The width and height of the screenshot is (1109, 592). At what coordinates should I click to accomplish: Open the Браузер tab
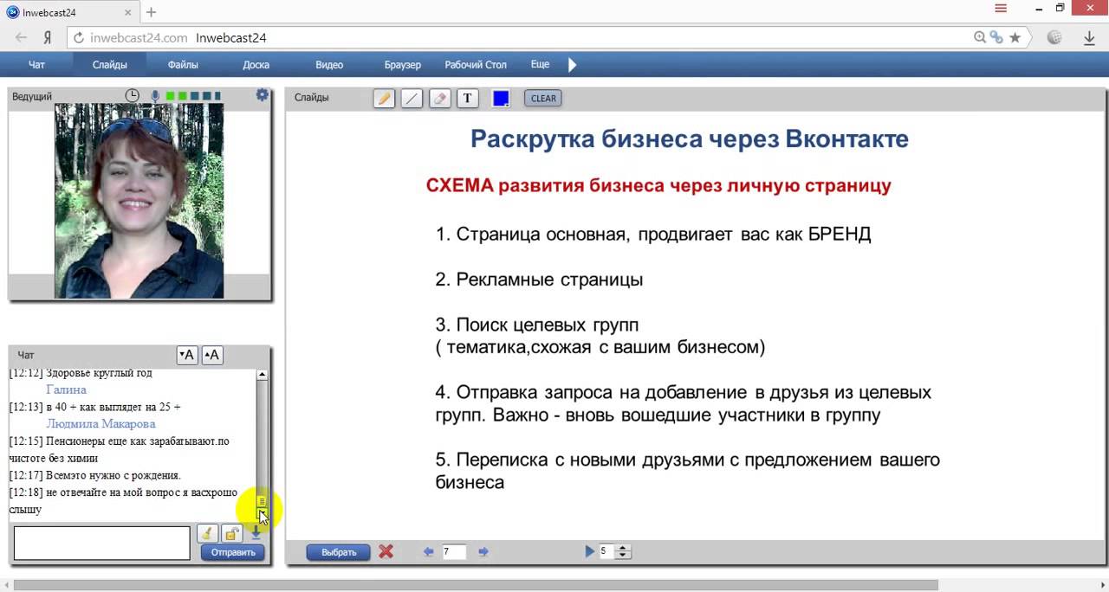403,65
